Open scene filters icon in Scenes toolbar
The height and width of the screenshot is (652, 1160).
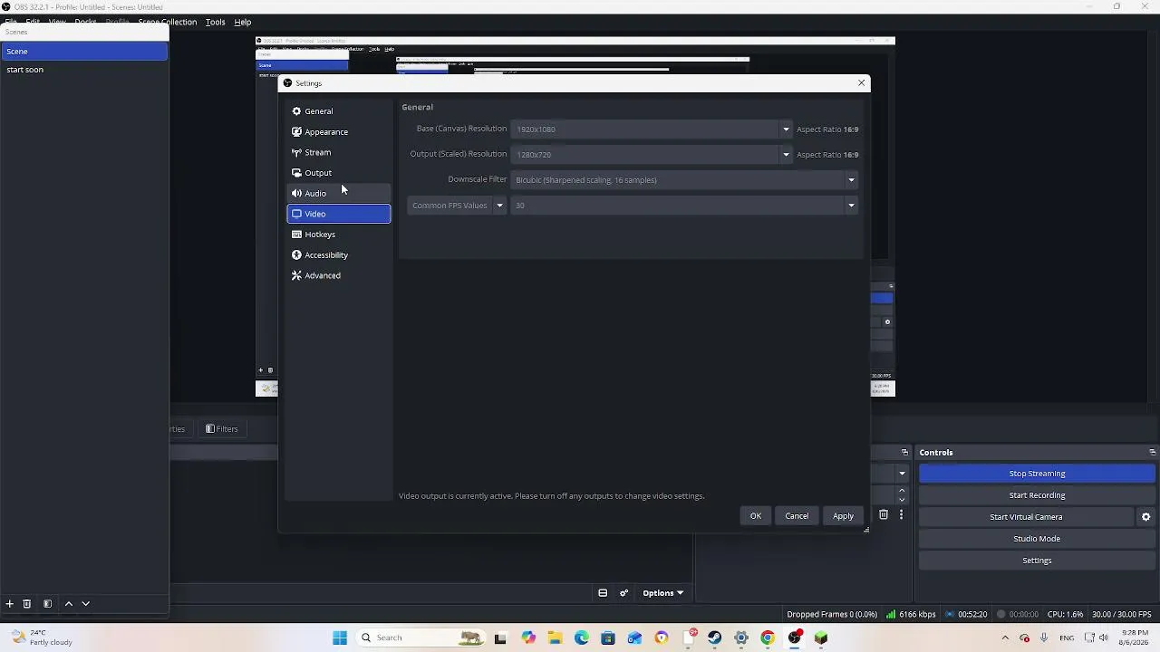click(x=47, y=604)
